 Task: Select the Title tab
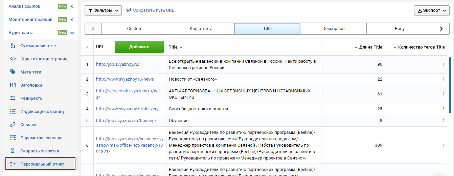pos(267,29)
